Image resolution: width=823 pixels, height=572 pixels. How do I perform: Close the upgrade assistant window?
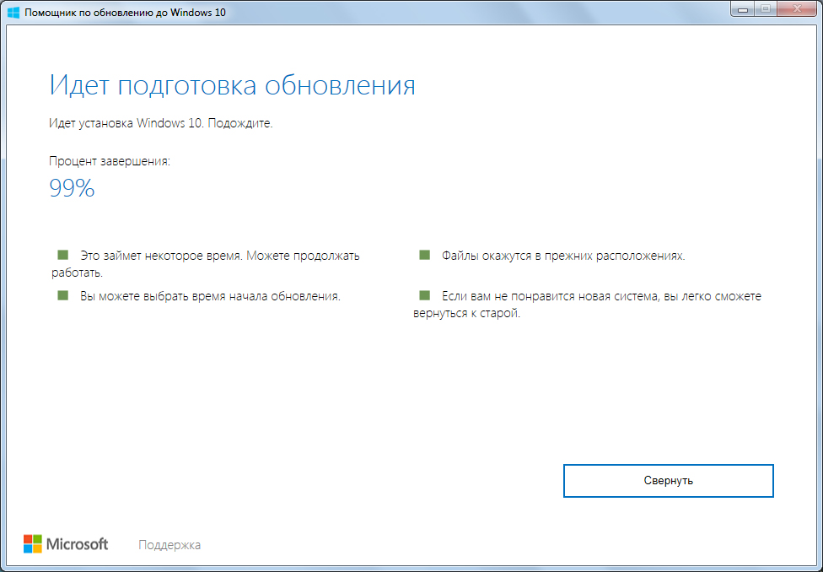tap(798, 8)
